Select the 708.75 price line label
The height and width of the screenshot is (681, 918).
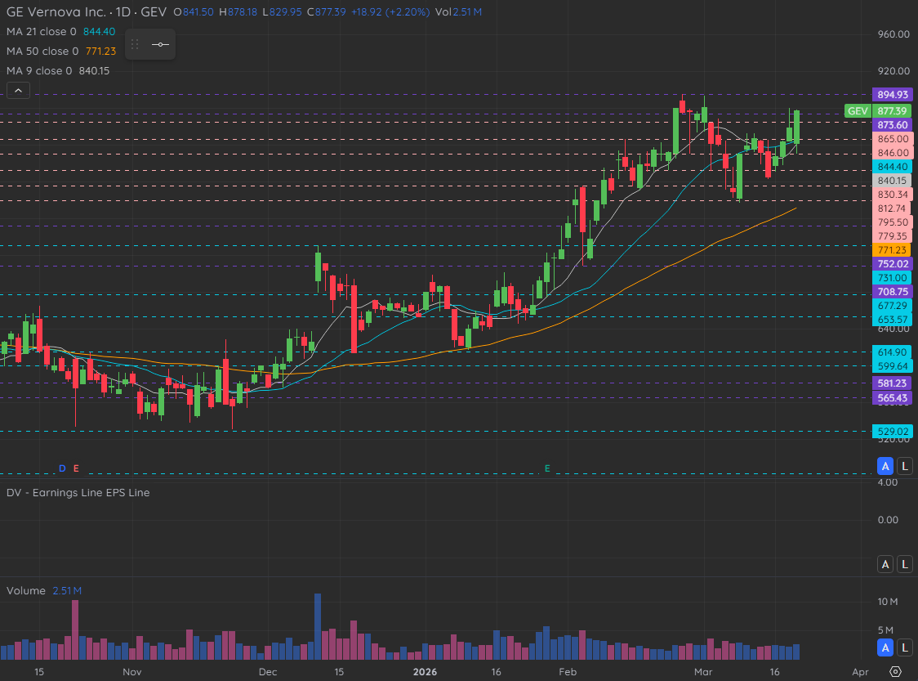(892, 292)
